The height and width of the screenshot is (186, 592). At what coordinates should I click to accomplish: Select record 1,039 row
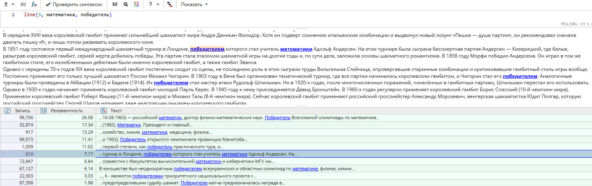pyautogui.click(x=296, y=147)
